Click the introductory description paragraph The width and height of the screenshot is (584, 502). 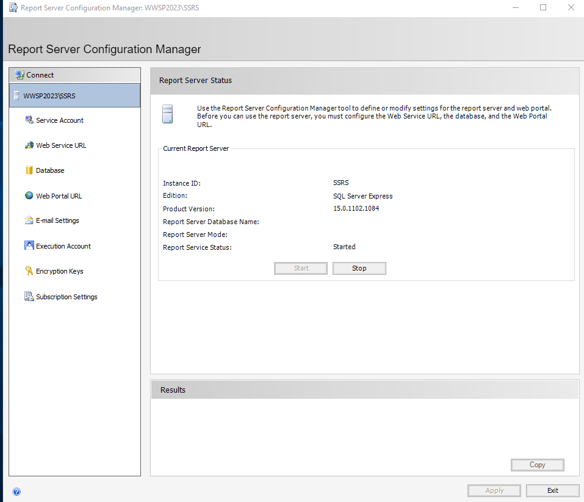(x=374, y=116)
